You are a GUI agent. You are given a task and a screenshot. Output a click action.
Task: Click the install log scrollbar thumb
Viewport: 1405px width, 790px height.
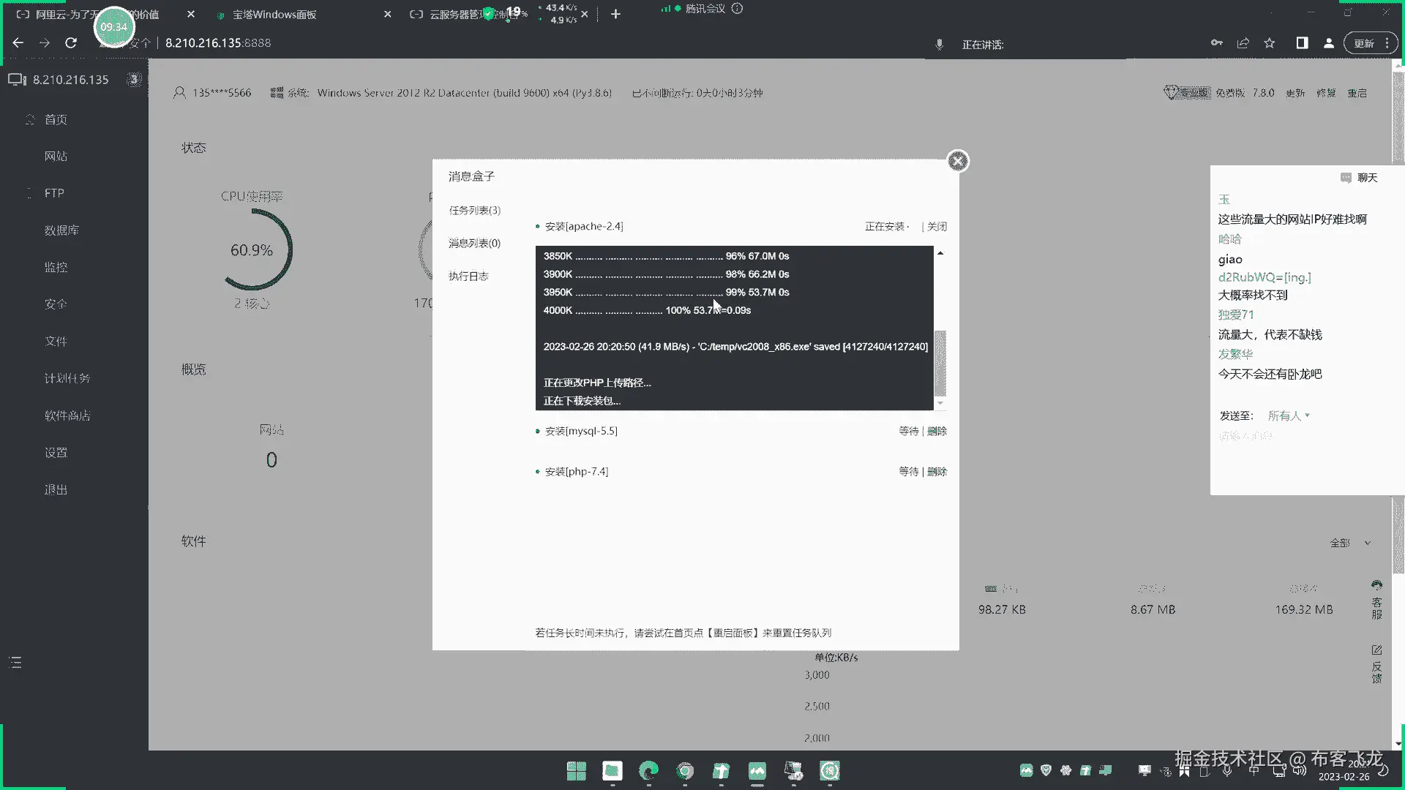[940, 363]
